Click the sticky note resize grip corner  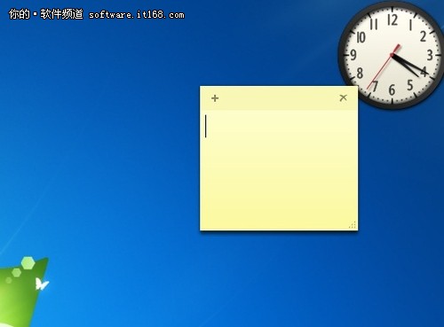pos(353,225)
